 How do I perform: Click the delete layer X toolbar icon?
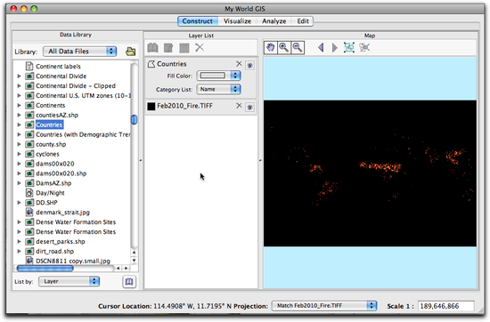(200, 48)
